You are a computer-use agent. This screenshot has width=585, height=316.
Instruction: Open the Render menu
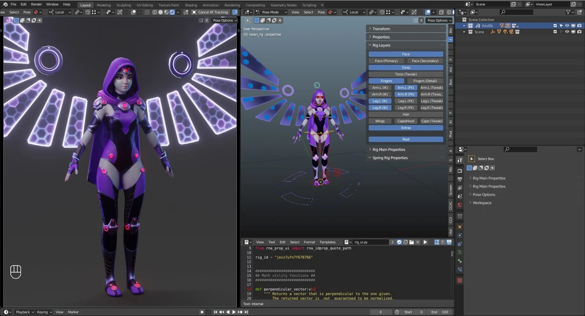[x=36, y=4]
